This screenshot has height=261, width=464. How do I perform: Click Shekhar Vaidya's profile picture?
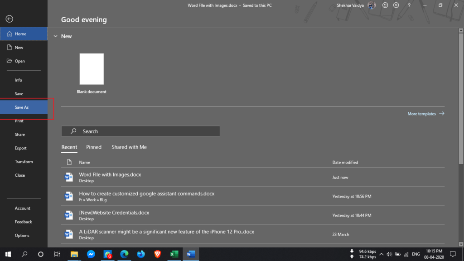click(x=372, y=5)
